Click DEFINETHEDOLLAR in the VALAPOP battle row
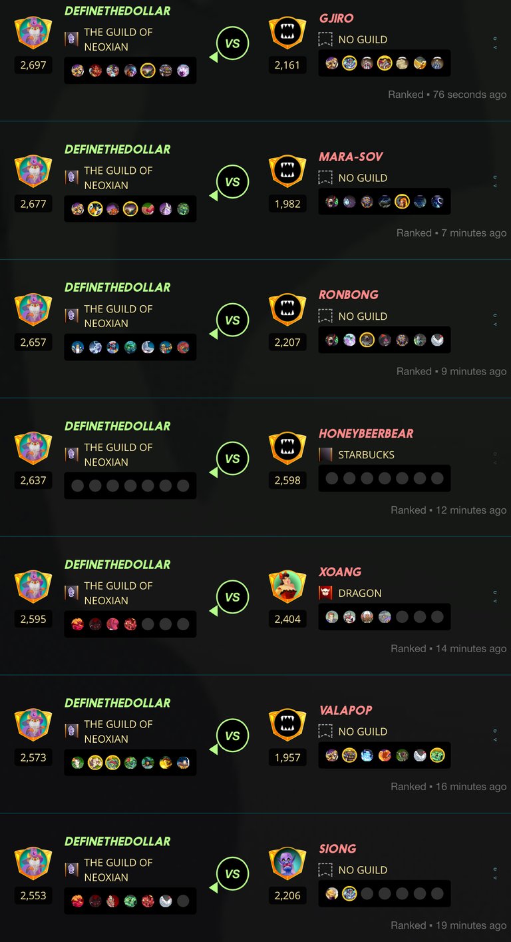Viewport: 511px width, 942px height. 117,703
